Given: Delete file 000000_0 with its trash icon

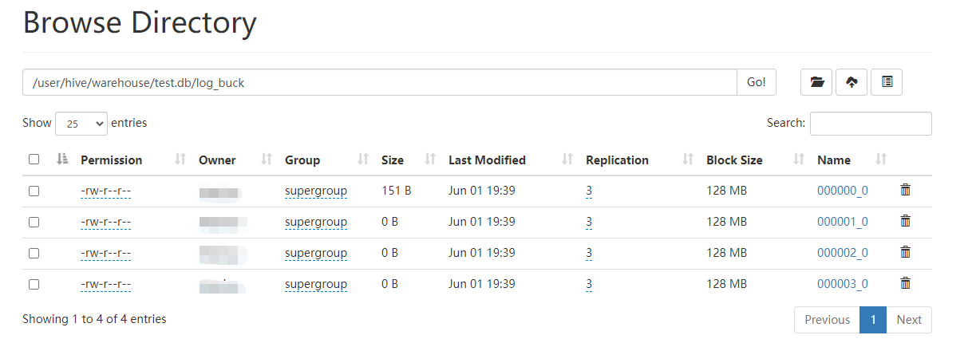Looking at the screenshot, I should click(x=905, y=190).
